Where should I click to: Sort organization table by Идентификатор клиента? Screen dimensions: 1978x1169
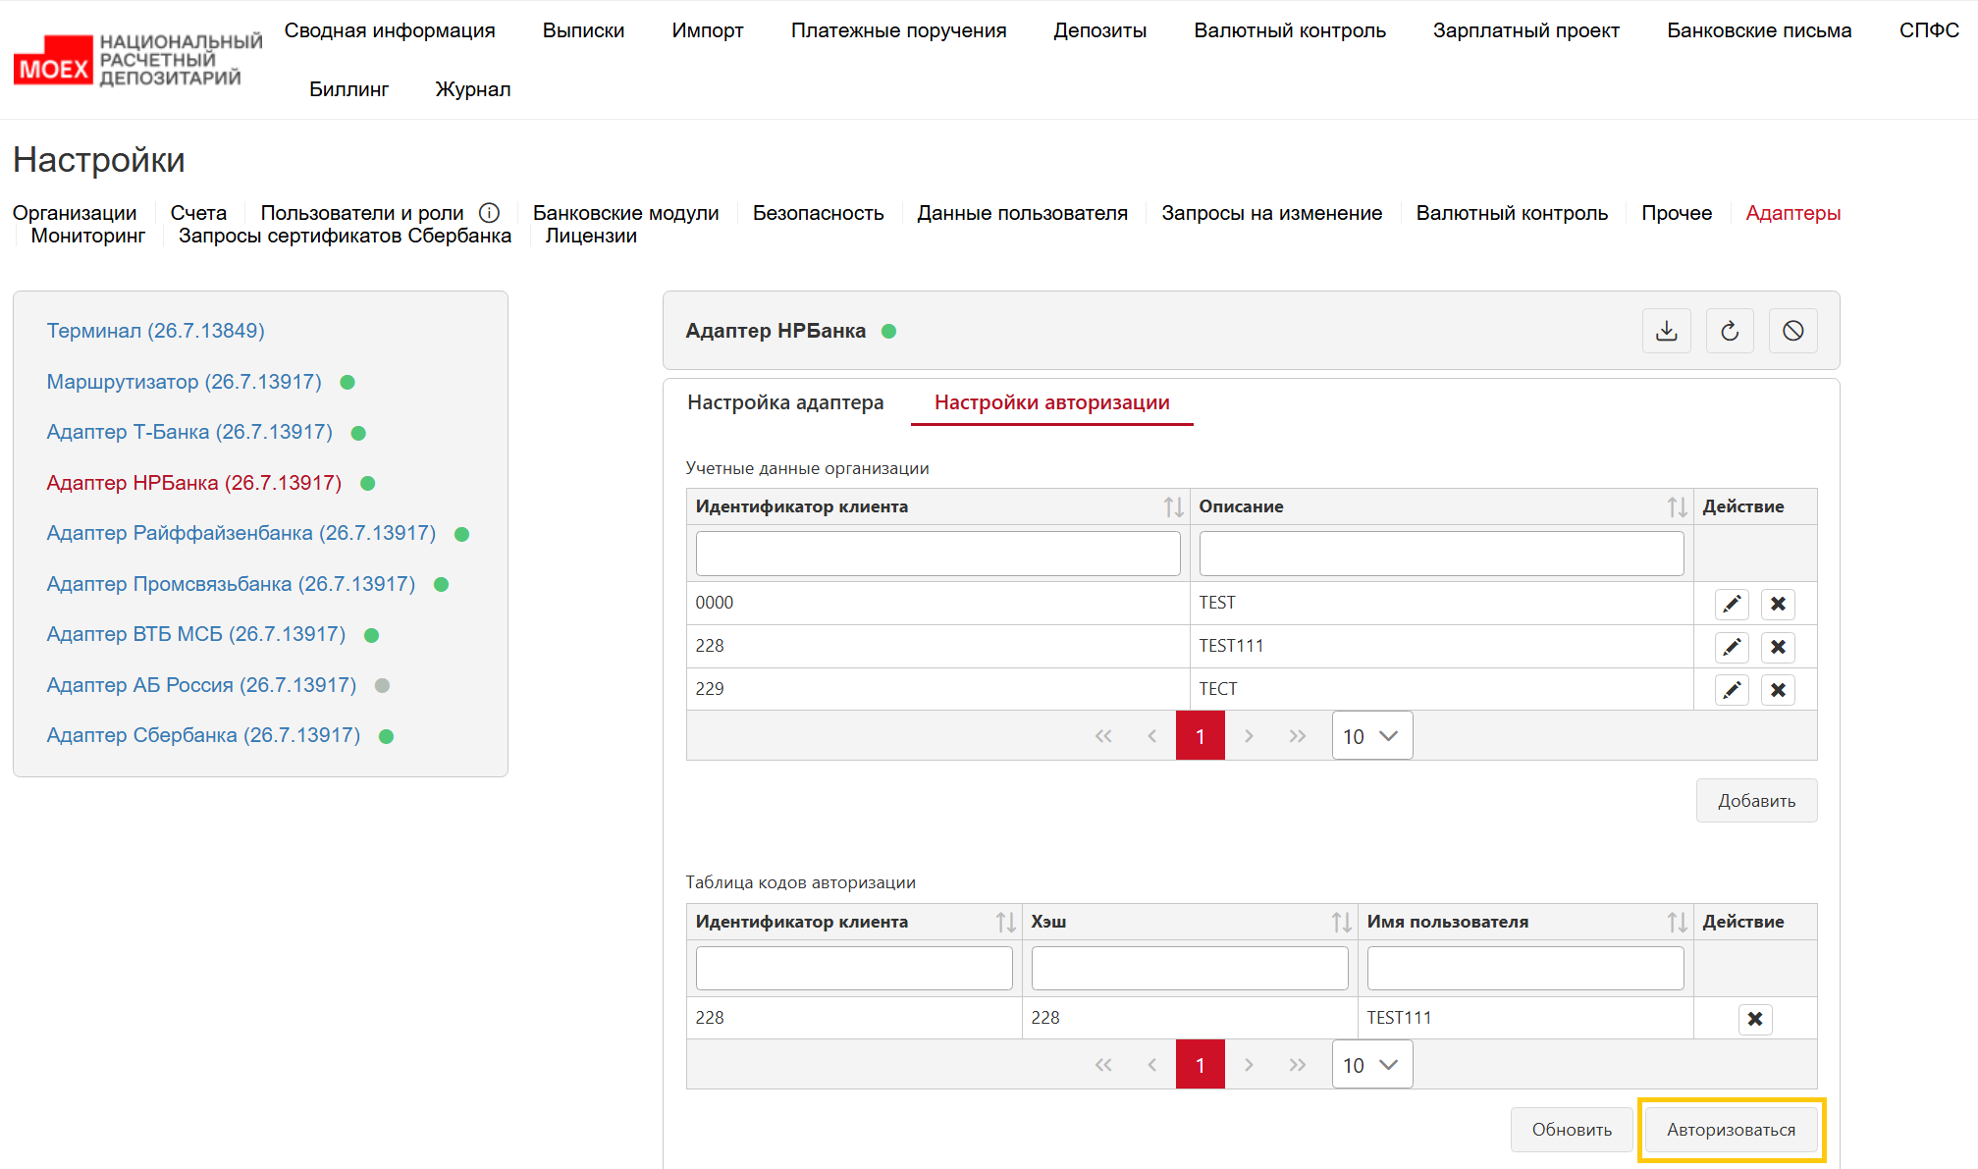[x=1173, y=506]
